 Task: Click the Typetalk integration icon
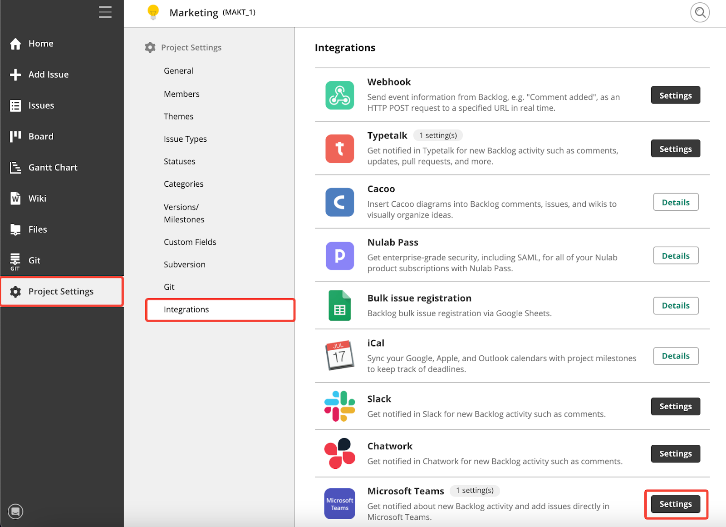click(x=340, y=149)
